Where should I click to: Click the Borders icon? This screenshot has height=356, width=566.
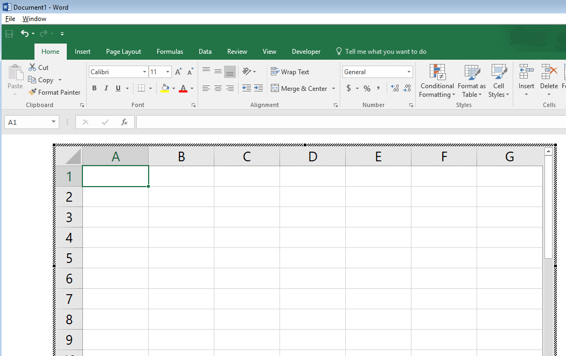point(142,88)
